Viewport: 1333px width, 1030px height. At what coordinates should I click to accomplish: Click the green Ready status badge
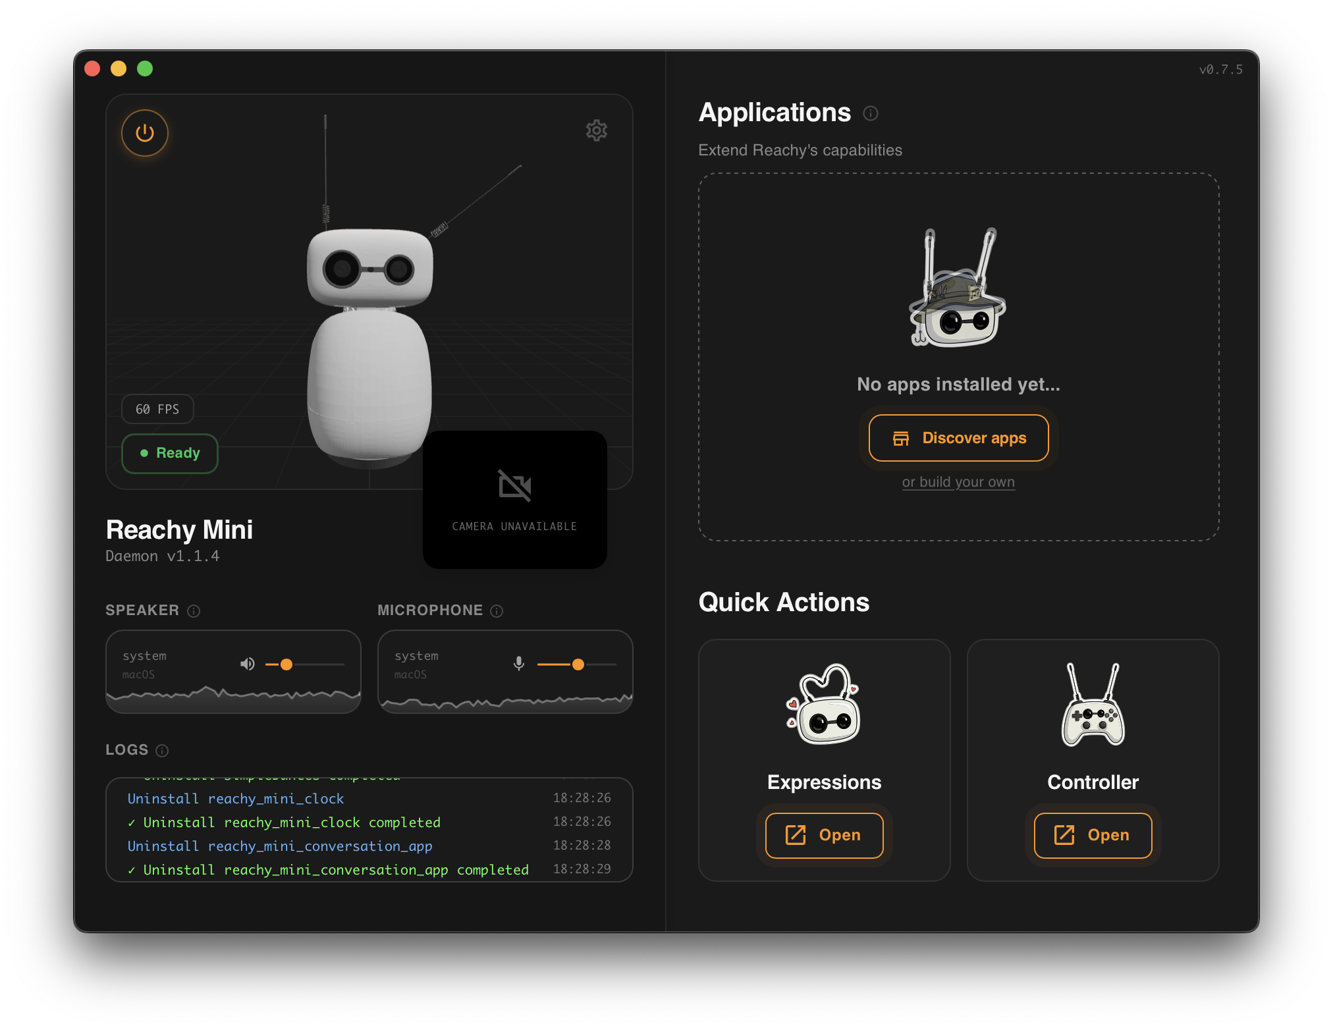point(170,453)
